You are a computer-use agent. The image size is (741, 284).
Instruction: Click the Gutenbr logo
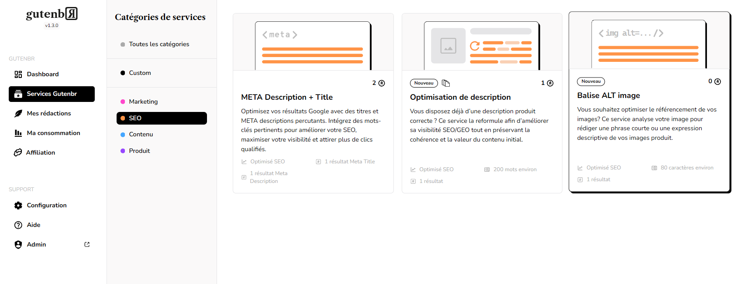pos(52,14)
